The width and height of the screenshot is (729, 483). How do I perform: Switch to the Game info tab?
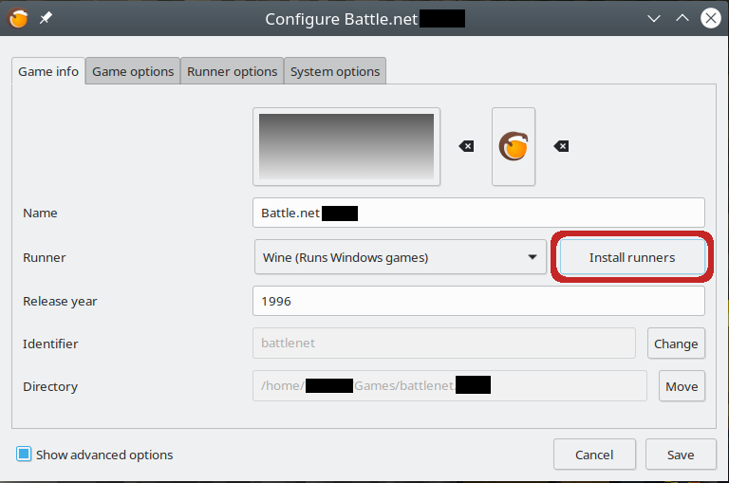click(x=48, y=71)
